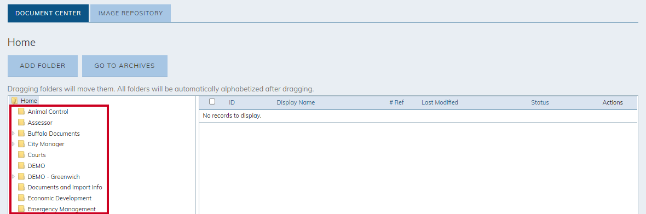
Task: Click the Courts folder icon
Action: [21, 155]
